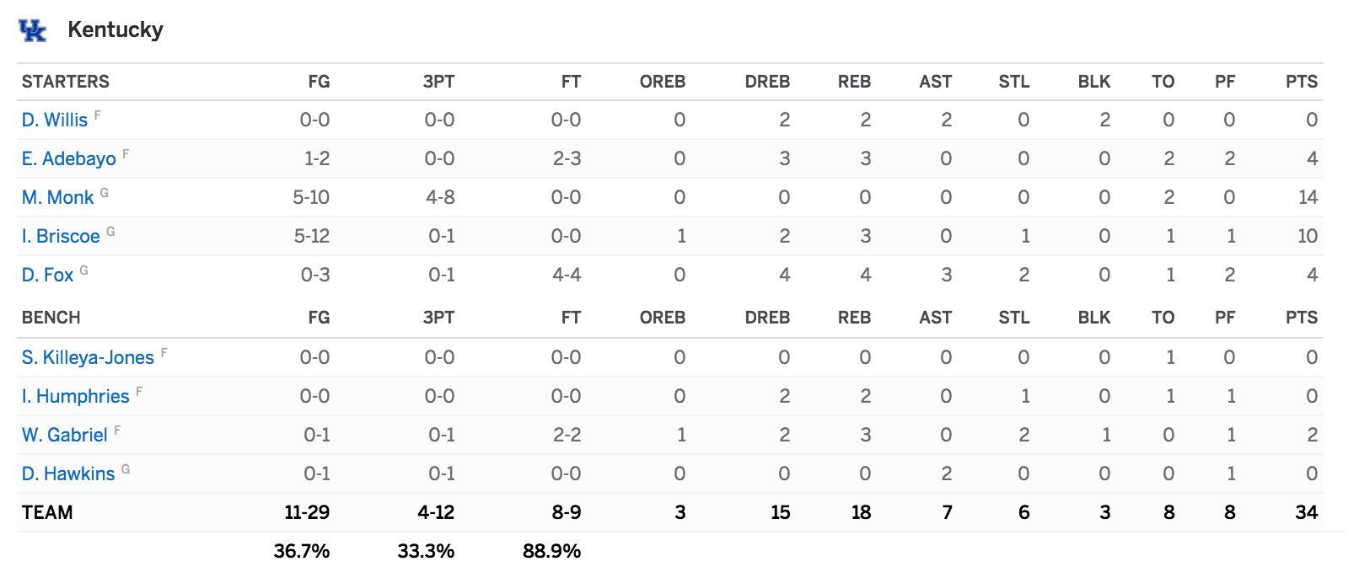Click the 88.9% free throw percentage

[551, 551]
